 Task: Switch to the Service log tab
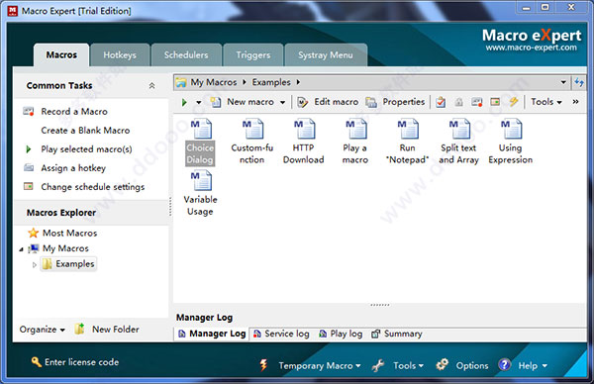[281, 334]
